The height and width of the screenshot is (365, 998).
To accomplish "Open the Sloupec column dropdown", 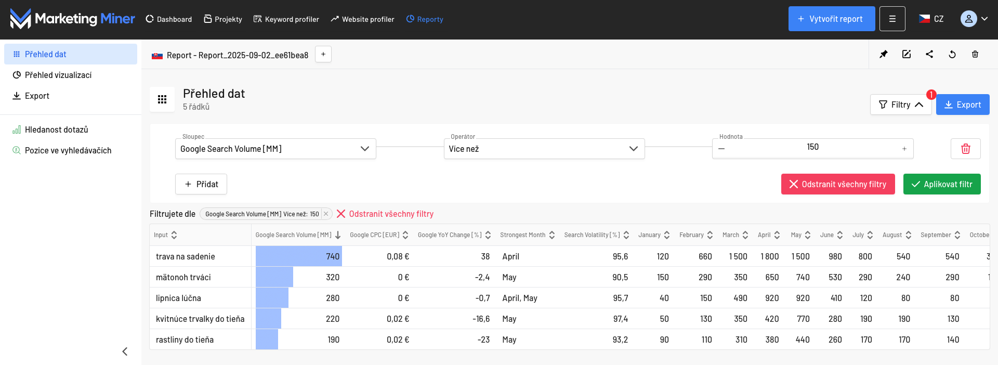I will [275, 149].
